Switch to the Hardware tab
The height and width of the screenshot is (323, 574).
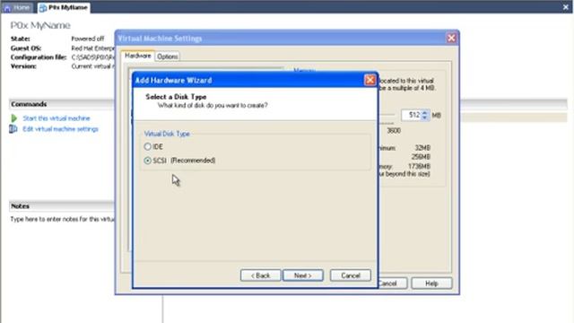137,56
